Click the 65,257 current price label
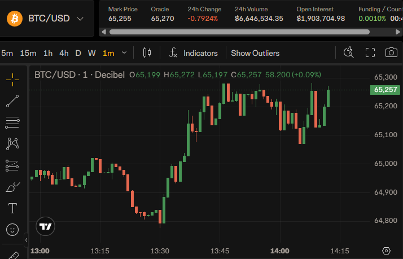The width and height of the screenshot is (403, 259). tap(386, 90)
